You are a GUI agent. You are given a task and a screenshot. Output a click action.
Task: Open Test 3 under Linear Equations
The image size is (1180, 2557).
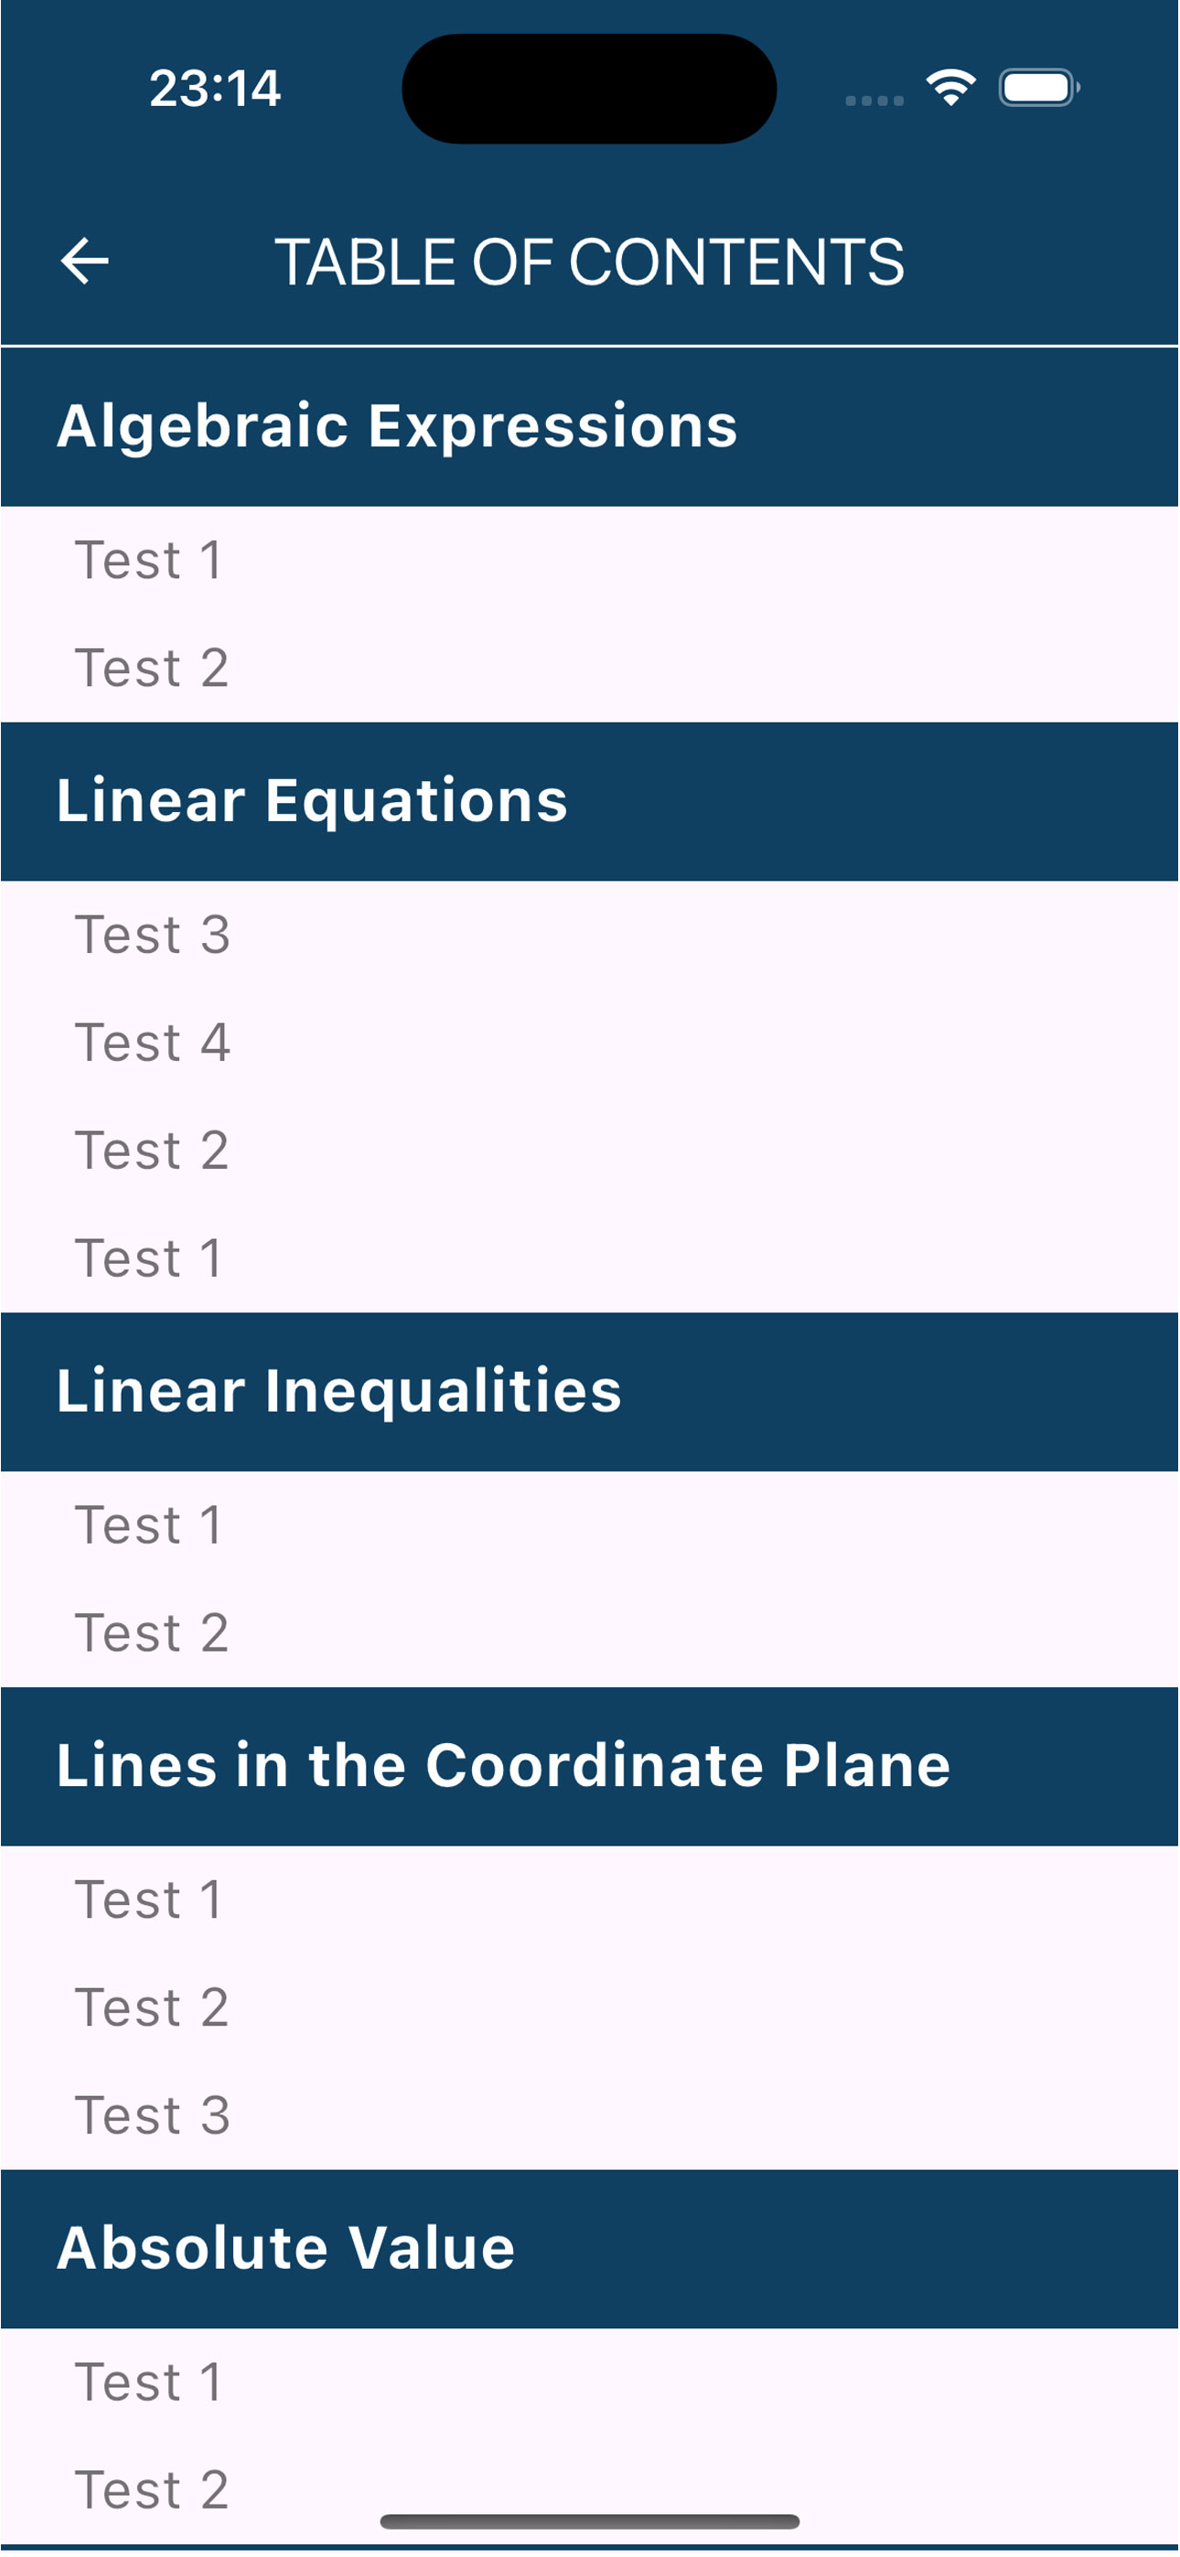(x=590, y=935)
